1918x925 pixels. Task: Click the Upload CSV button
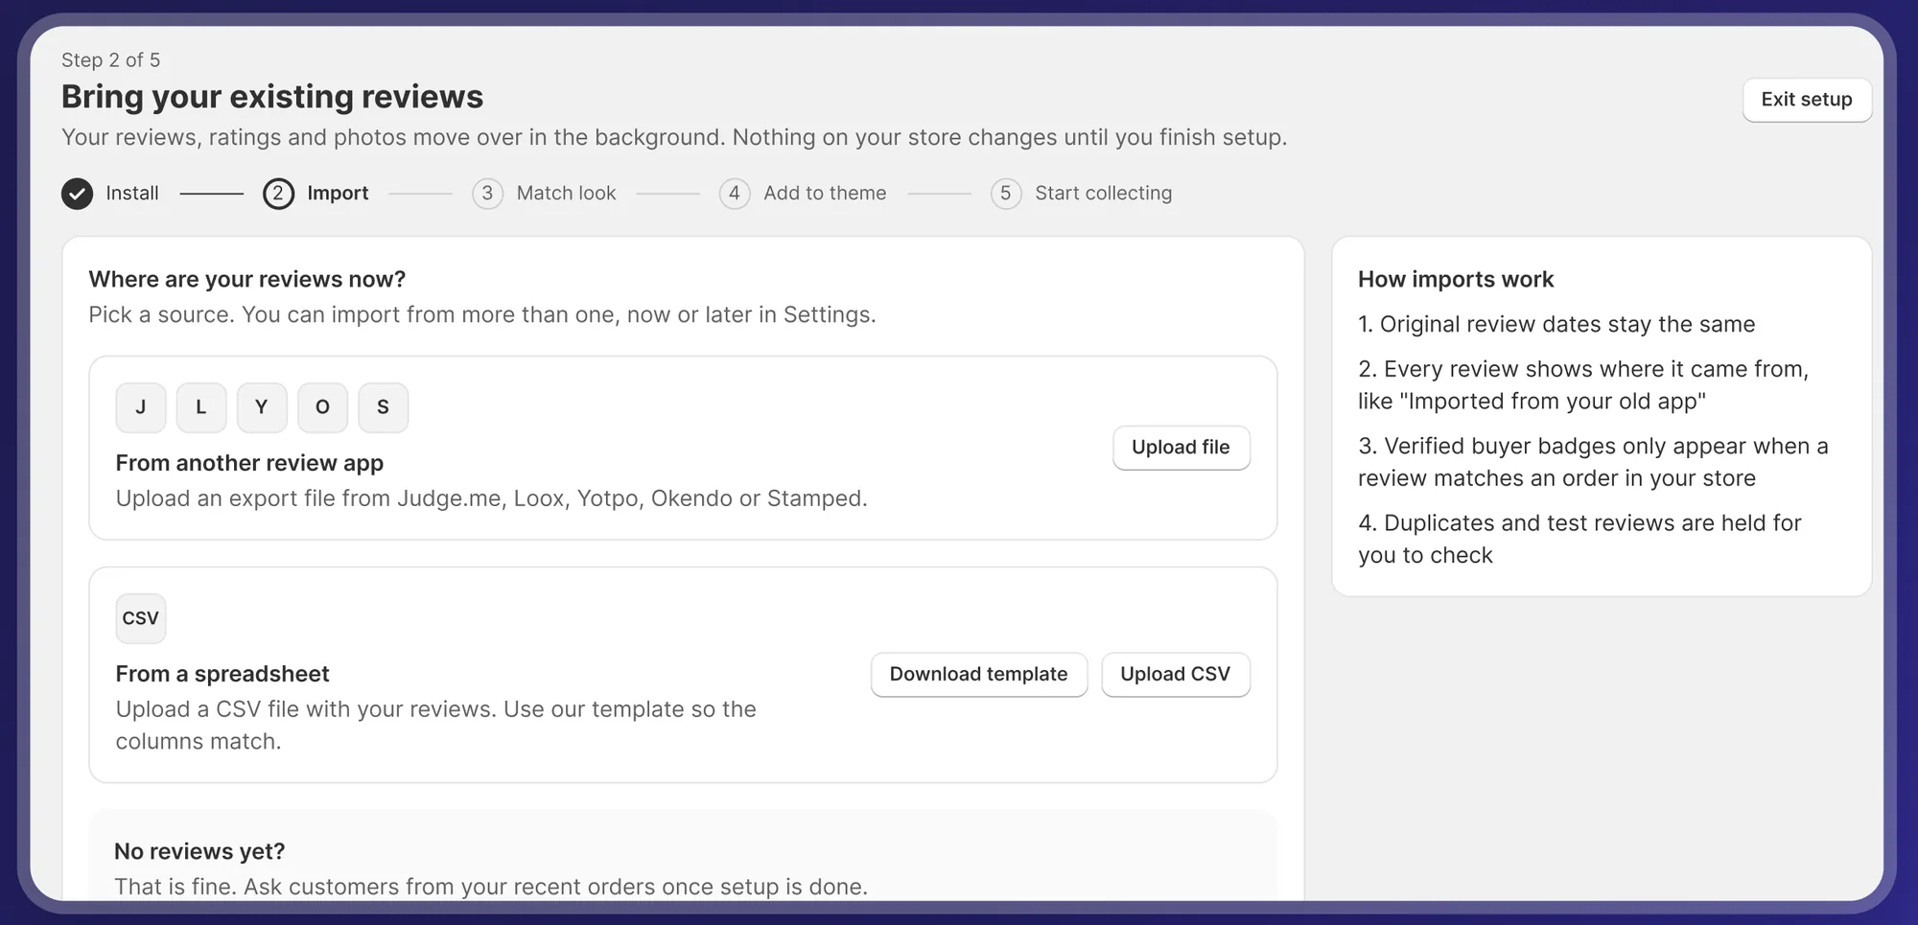[x=1175, y=675]
